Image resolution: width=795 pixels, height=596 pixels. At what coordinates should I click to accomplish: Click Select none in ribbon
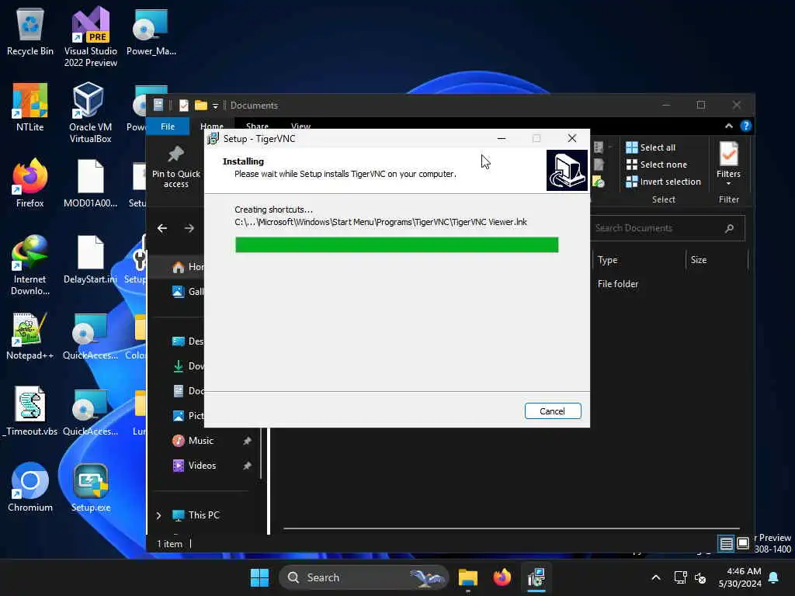point(657,165)
